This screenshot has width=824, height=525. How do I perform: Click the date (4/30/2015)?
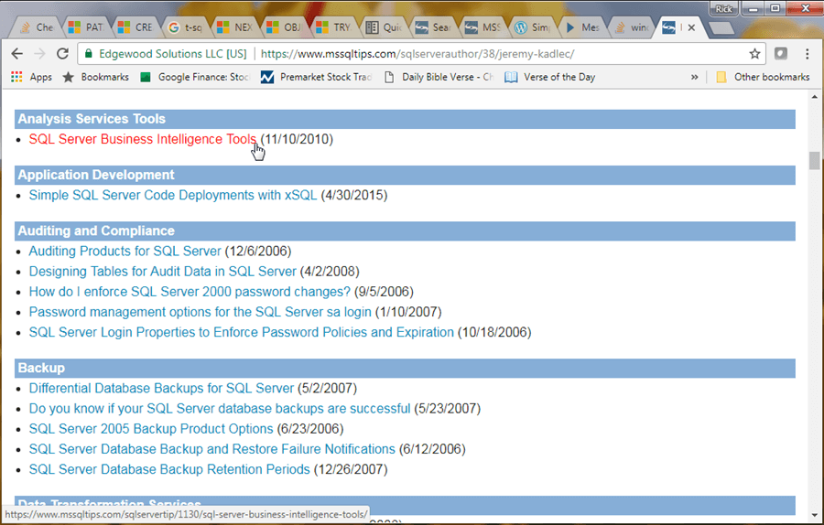pos(354,196)
